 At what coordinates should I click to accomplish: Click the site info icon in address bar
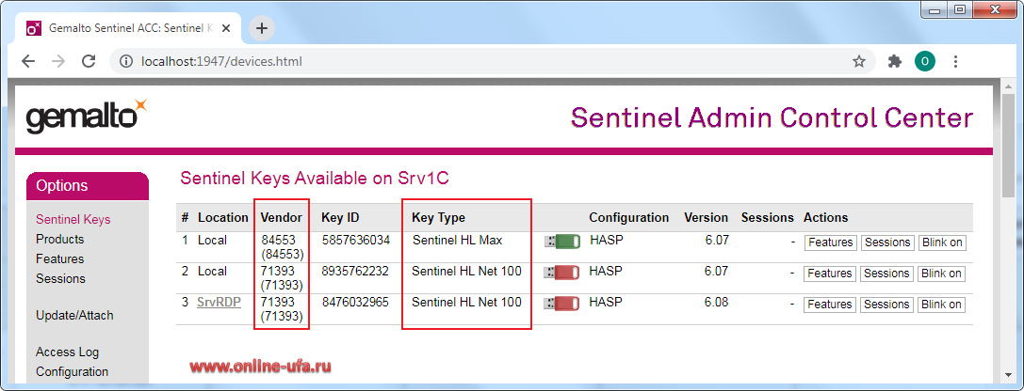[125, 61]
